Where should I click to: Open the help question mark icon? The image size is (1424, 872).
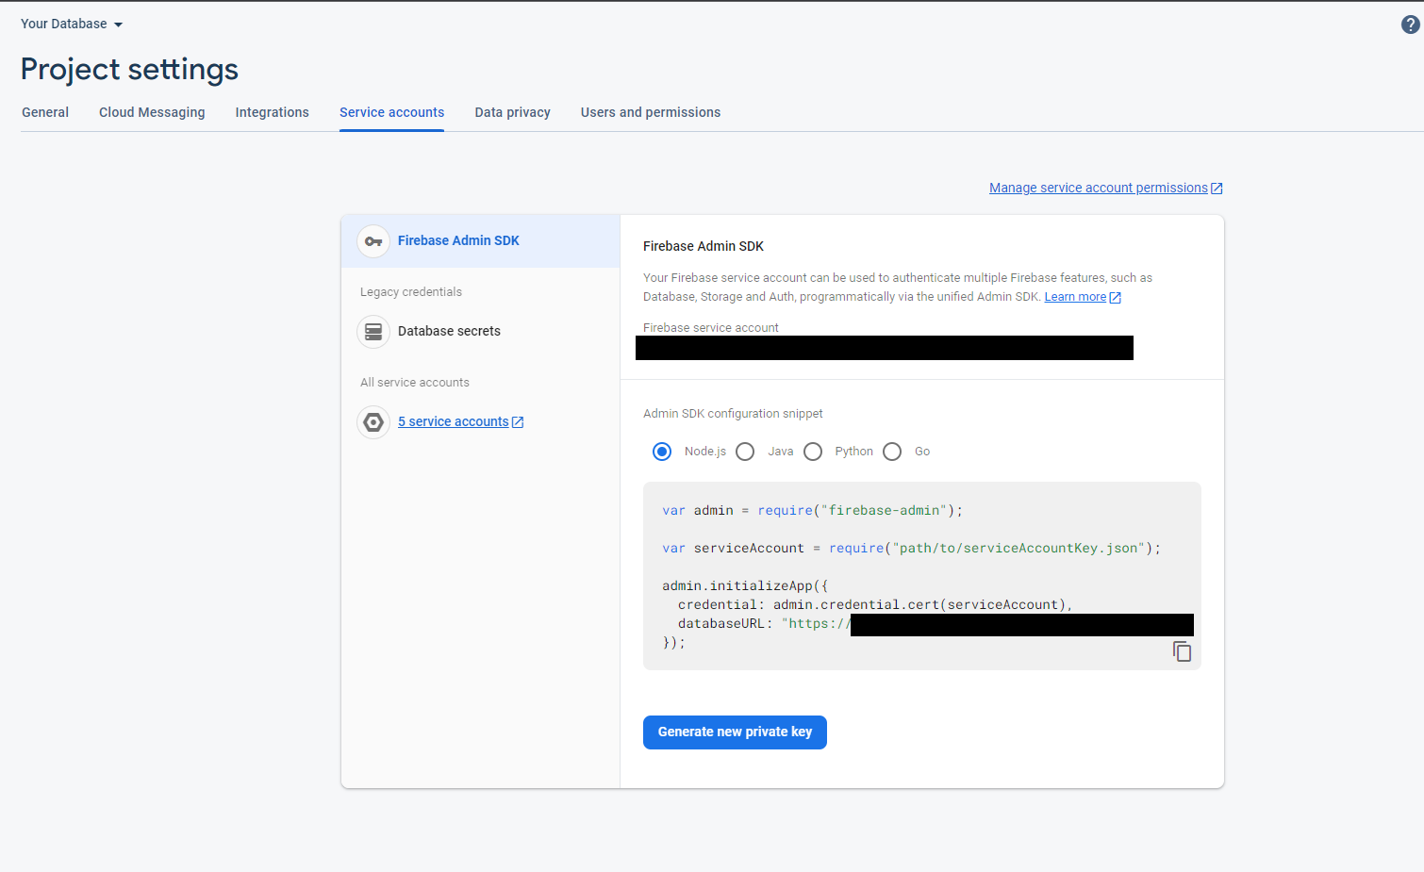pos(1410,25)
